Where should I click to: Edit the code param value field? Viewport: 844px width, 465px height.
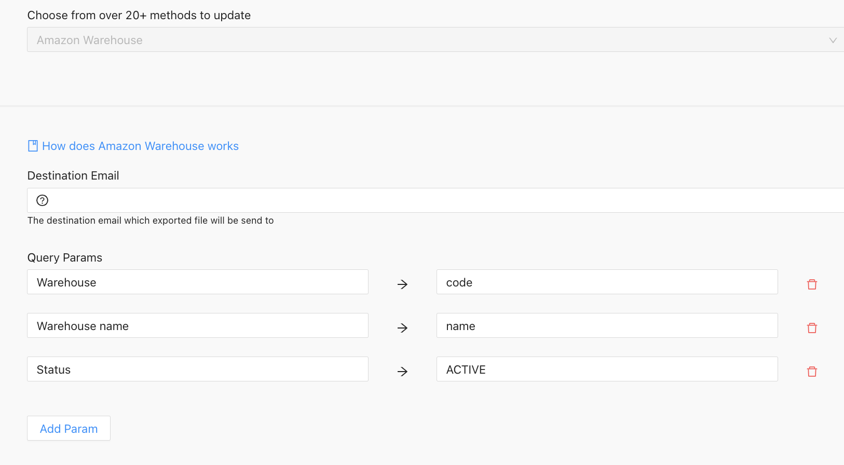tap(607, 282)
